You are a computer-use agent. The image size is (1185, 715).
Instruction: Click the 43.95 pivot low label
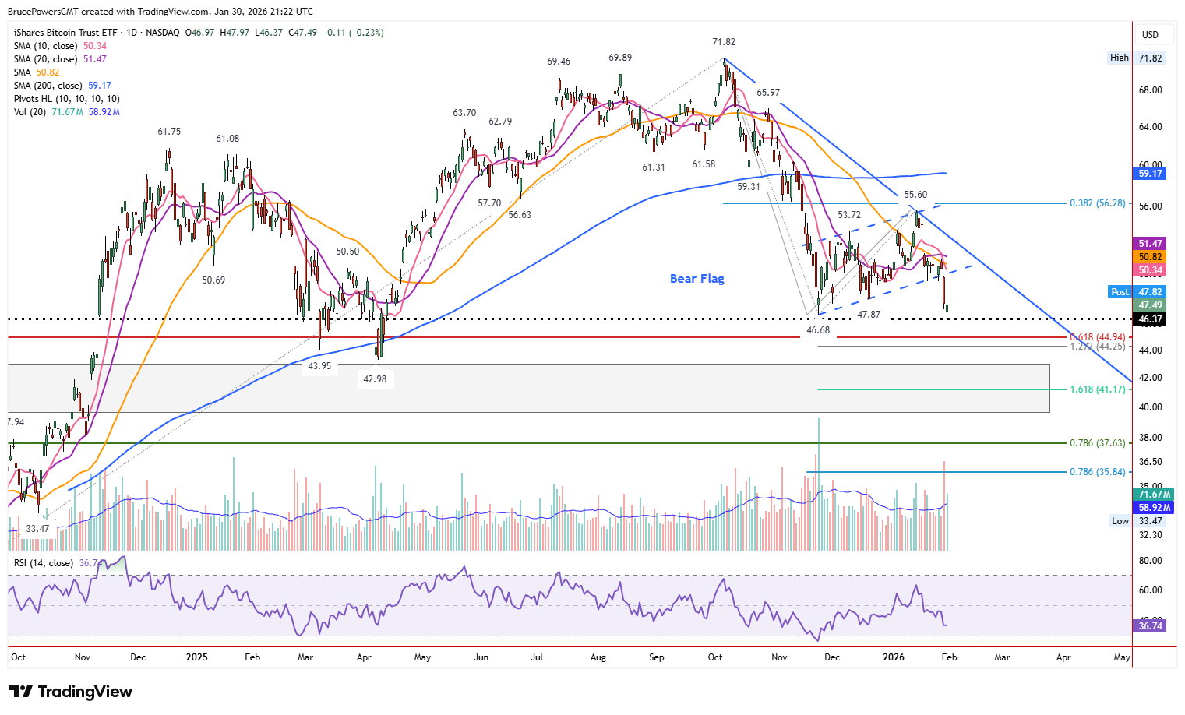pyautogui.click(x=319, y=366)
